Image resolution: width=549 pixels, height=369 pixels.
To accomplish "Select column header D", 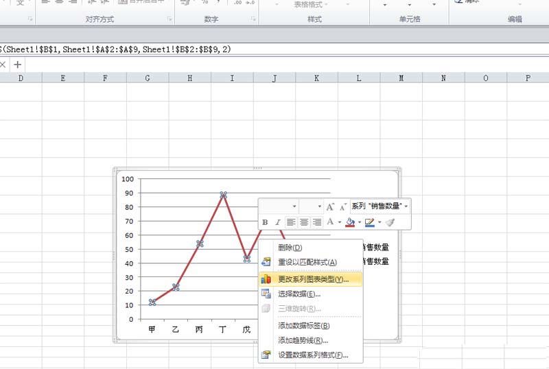I will point(21,78).
